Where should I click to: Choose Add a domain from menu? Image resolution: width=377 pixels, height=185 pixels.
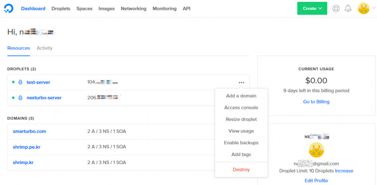point(241,96)
